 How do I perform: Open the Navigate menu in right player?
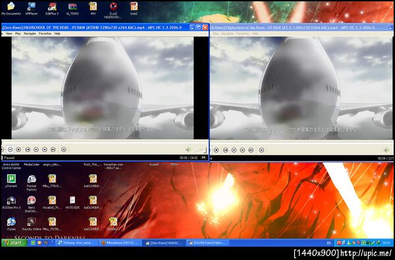[x=228, y=34]
